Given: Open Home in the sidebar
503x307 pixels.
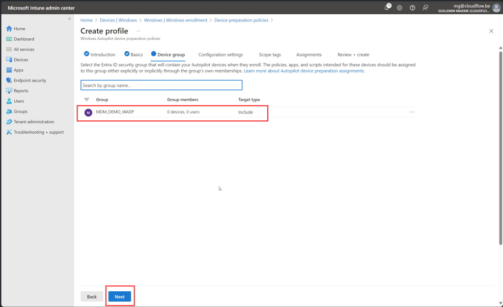Looking at the screenshot, I should (x=19, y=28).
